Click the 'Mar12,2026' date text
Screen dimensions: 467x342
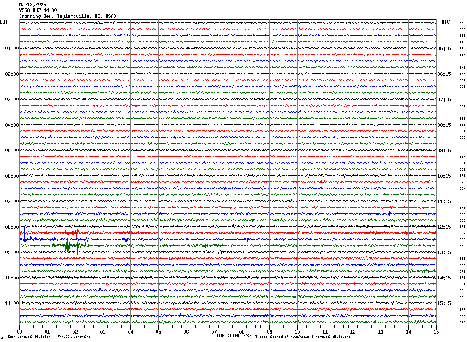[32, 5]
